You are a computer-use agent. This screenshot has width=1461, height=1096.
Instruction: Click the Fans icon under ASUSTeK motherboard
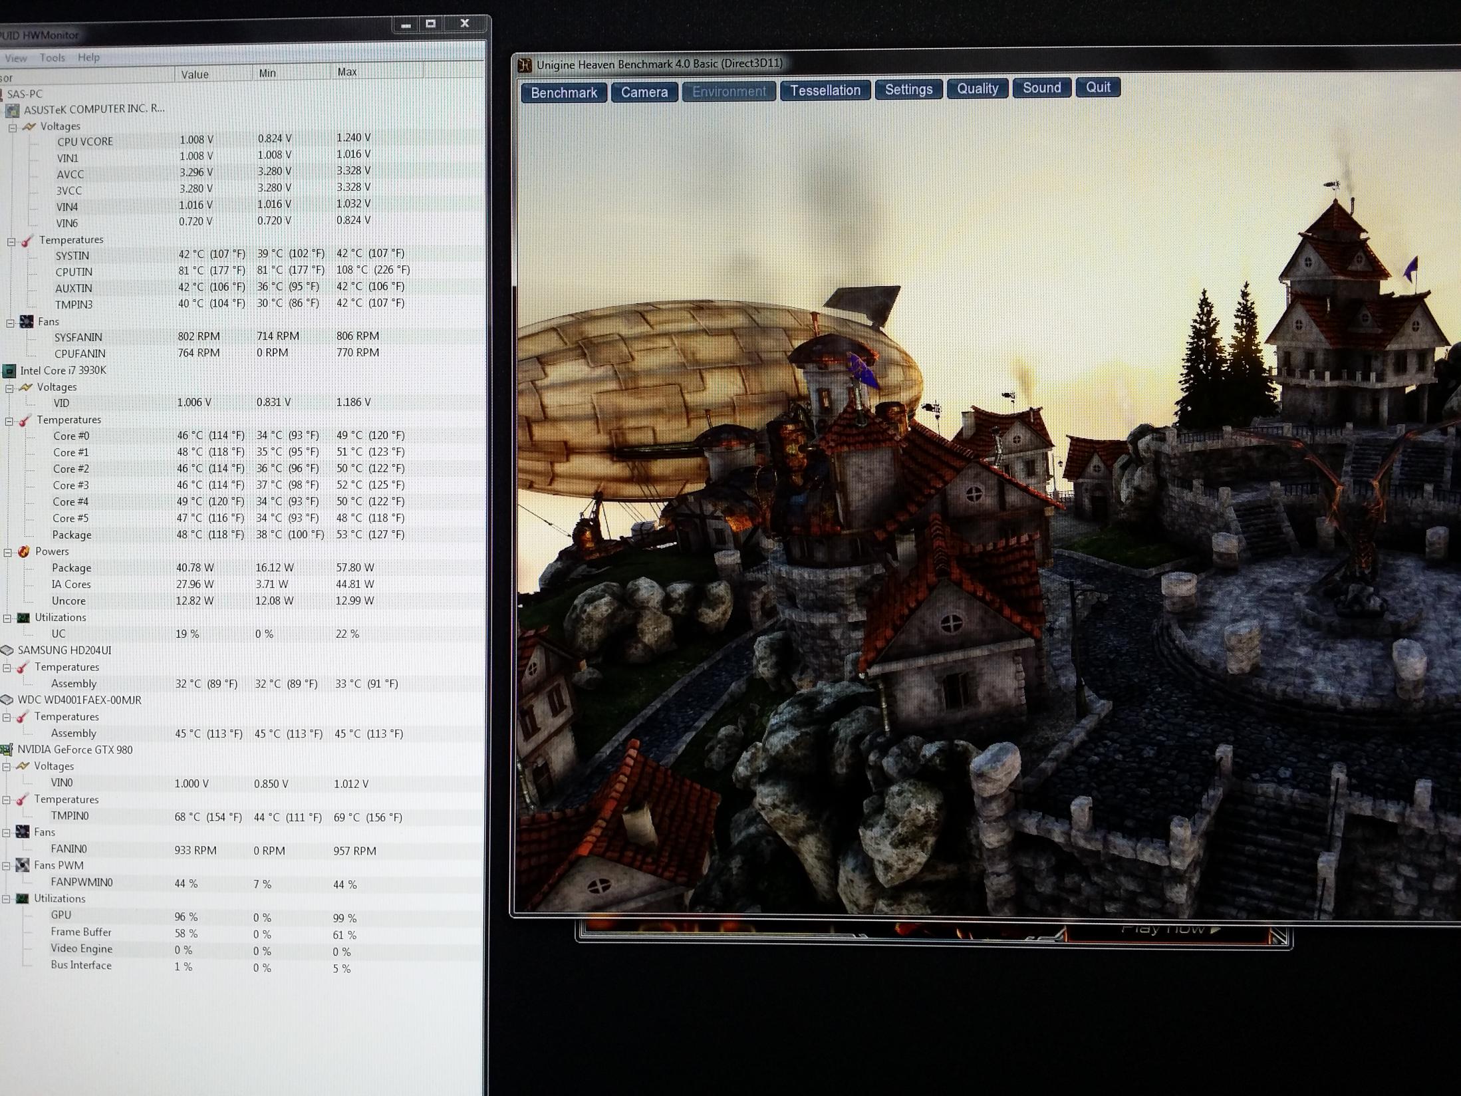point(27,322)
